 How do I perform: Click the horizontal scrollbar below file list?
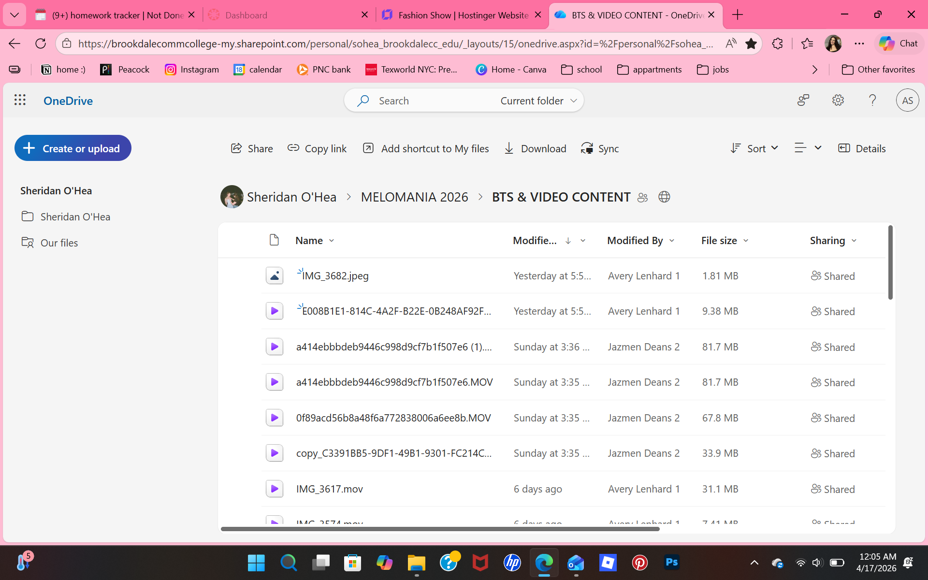pos(440,529)
